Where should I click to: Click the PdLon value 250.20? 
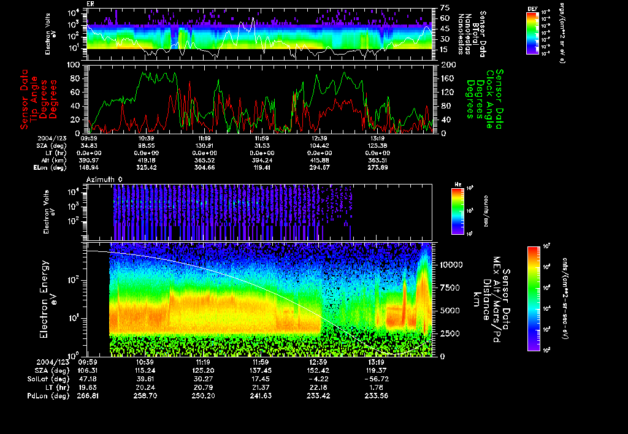204,396
